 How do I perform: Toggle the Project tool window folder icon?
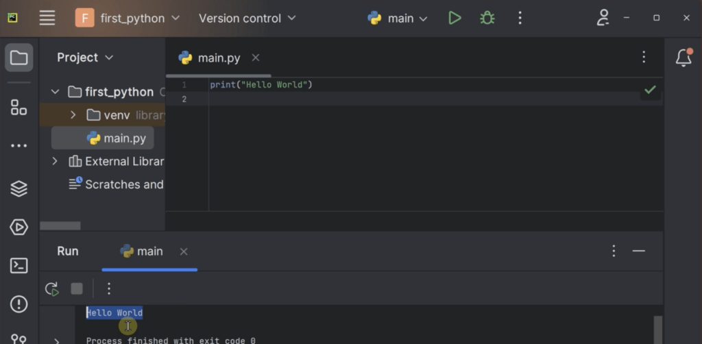[x=19, y=58]
